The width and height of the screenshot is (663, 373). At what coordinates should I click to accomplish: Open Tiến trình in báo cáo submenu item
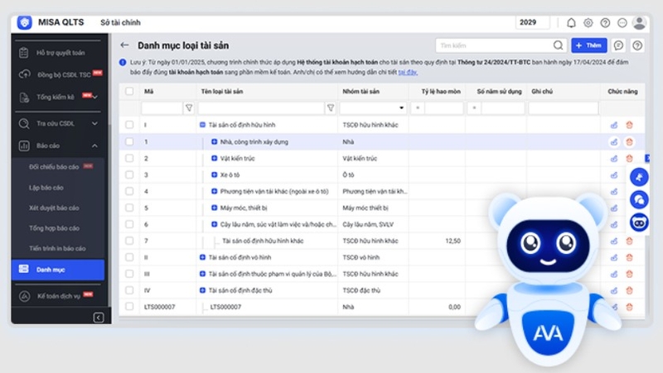(57, 248)
